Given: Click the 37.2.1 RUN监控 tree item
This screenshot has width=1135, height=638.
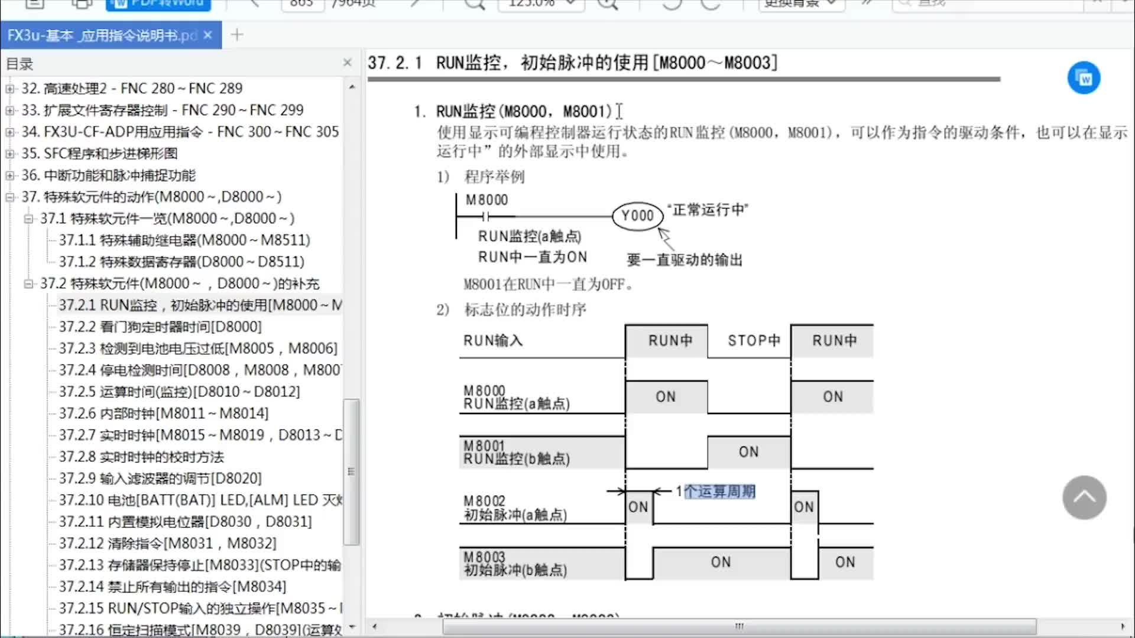Looking at the screenshot, I should coord(200,305).
